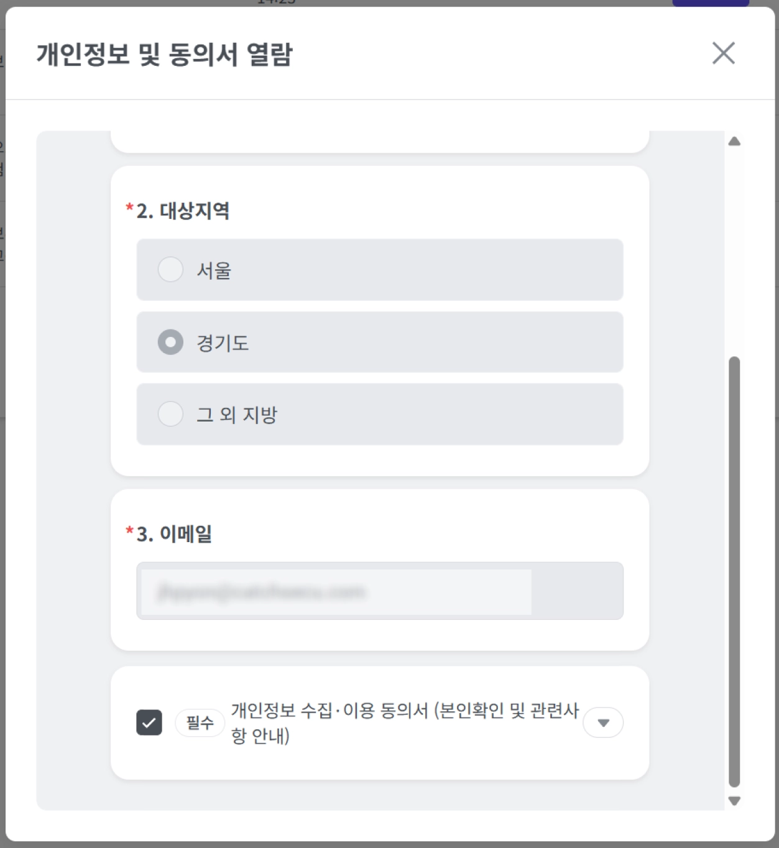
Task: Click the 필수 badge
Action: click(x=200, y=722)
